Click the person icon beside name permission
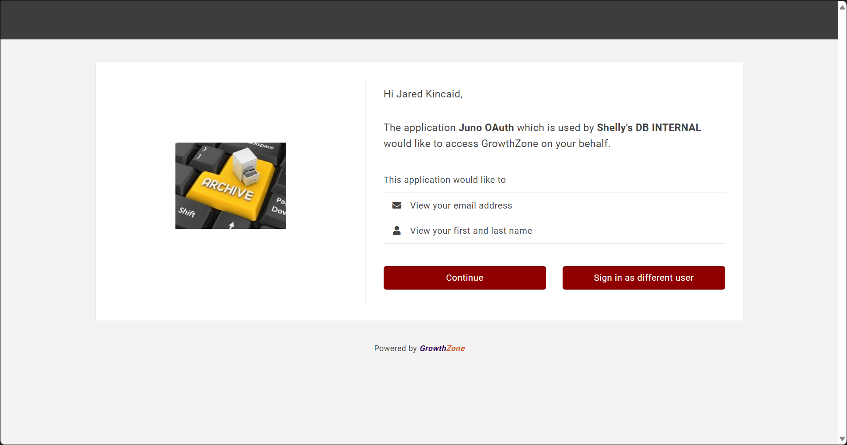This screenshot has height=445, width=847. point(396,231)
